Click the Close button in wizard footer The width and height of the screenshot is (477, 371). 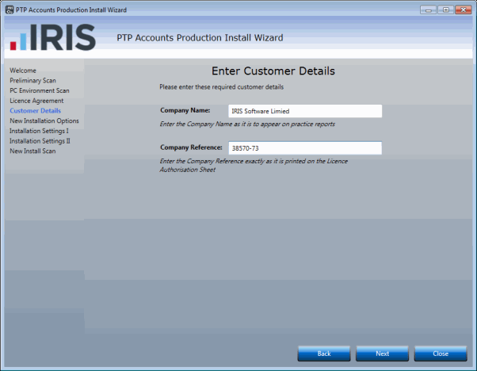click(x=441, y=354)
